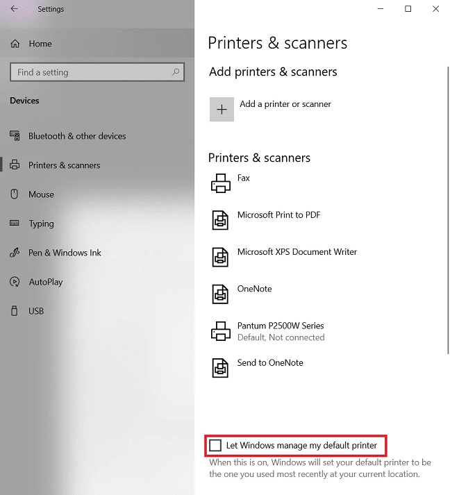Click the Bluetooth & other devices icon
Viewport: 450px width, 495px height.
(x=15, y=136)
